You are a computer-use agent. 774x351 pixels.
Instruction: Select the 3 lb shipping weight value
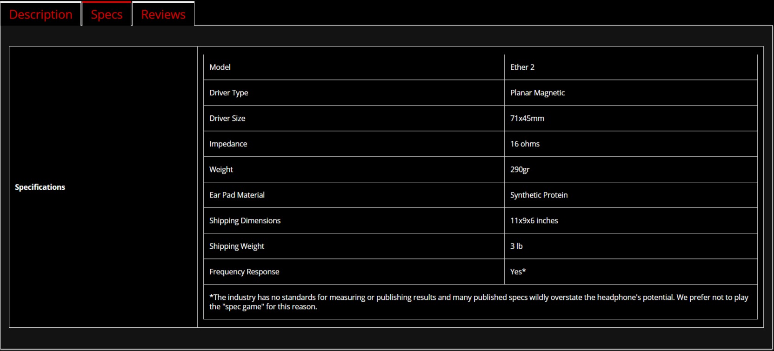point(517,246)
